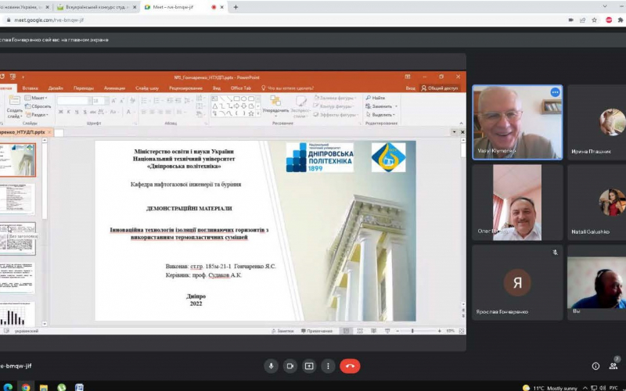Select Natali Galushko's participant tile
The height and width of the screenshot is (391, 626).
pos(596,203)
